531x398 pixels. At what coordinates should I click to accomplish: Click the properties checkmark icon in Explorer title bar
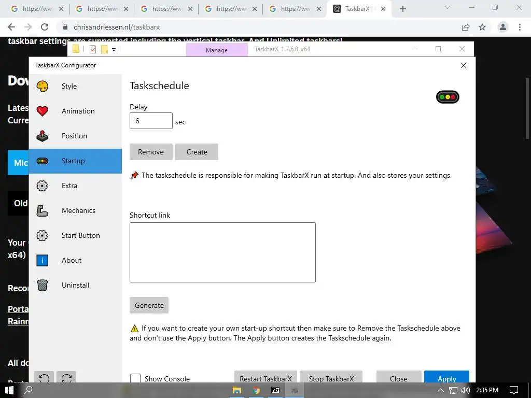[x=92, y=49]
